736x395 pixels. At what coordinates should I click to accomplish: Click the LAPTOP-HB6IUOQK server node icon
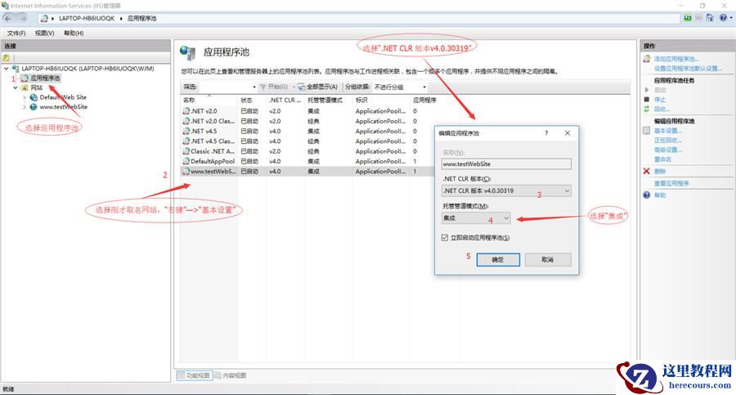(x=16, y=69)
